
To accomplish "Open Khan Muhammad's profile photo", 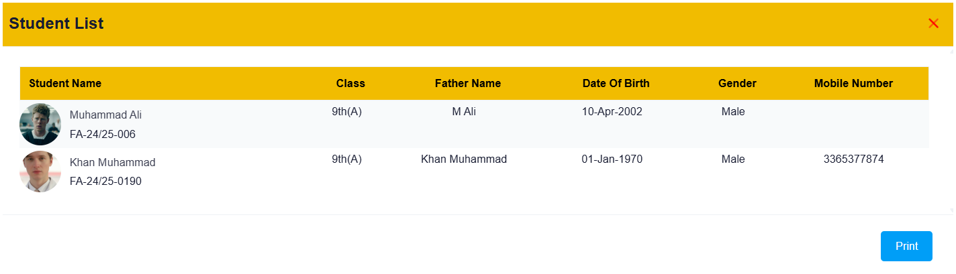I will pos(40,172).
